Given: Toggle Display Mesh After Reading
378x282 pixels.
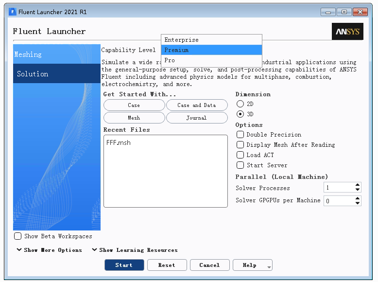Looking at the screenshot, I should click(241, 145).
